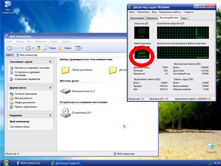The height and width of the screenshot is (166, 221).
Task: Click Загрузка ЦП: 1% status bar entry
Action: coord(159,99)
